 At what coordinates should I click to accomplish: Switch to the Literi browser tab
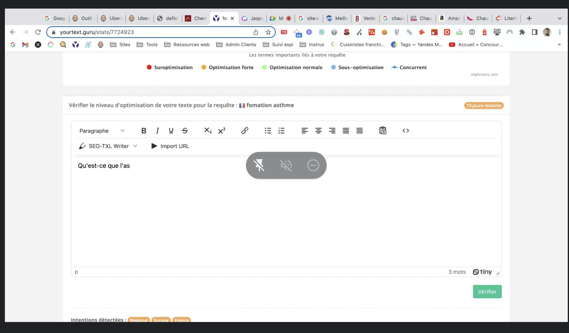pyautogui.click(x=506, y=18)
